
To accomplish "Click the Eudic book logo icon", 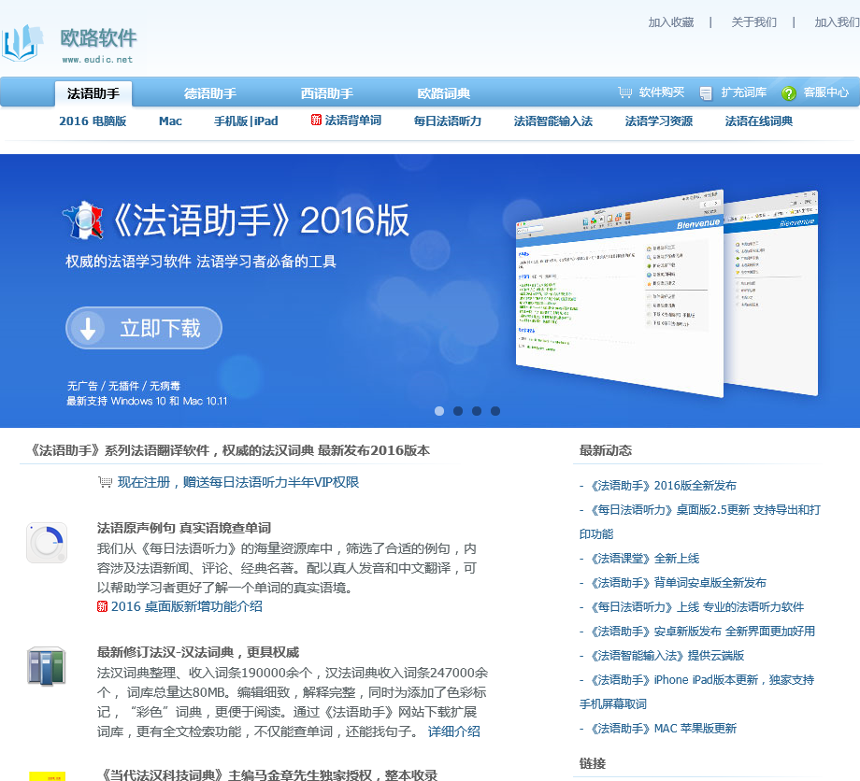I will coord(21,43).
